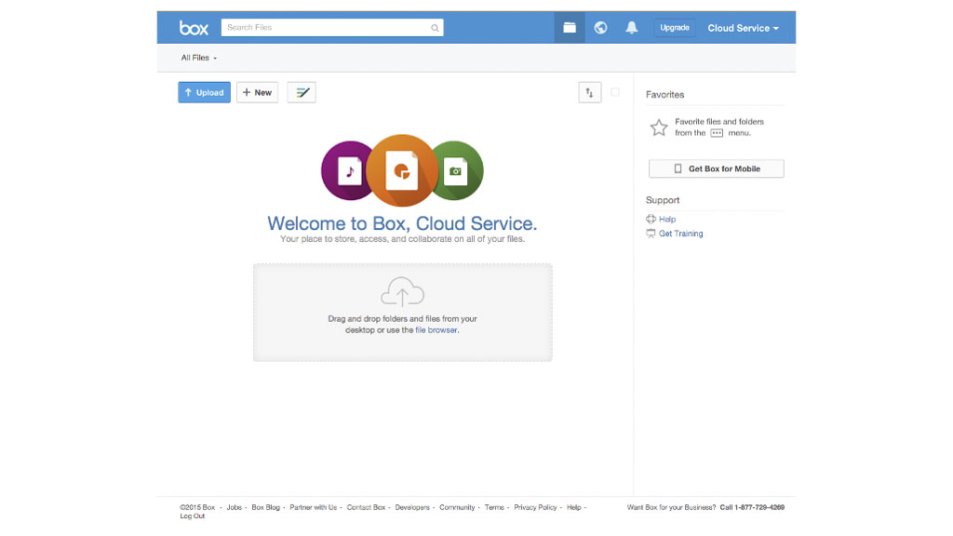Open the New item menu
953x536 pixels.
pyautogui.click(x=257, y=92)
